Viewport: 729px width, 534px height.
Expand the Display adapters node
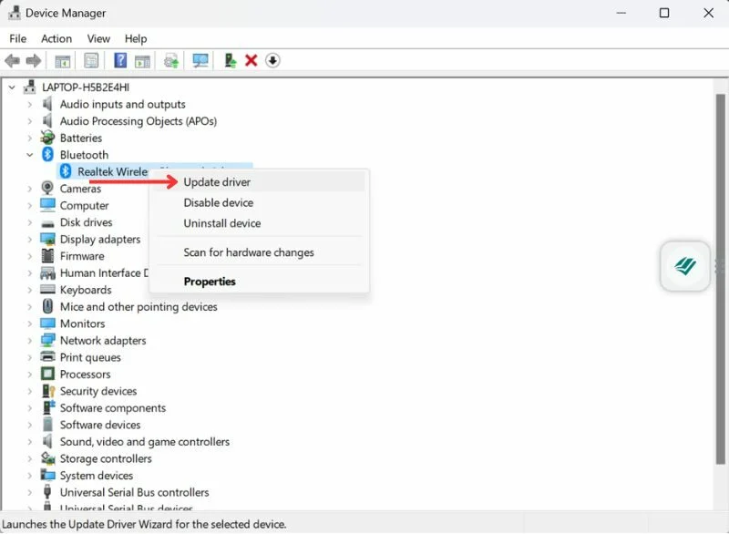[x=30, y=240]
